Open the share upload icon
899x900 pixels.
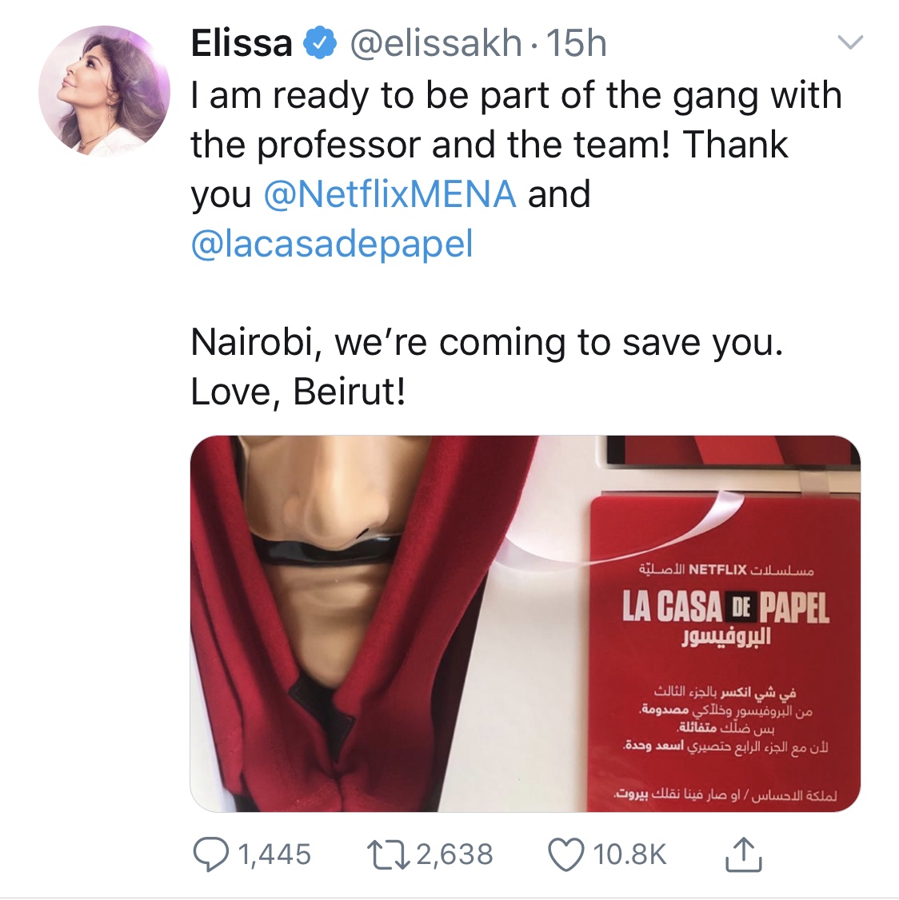tap(743, 854)
